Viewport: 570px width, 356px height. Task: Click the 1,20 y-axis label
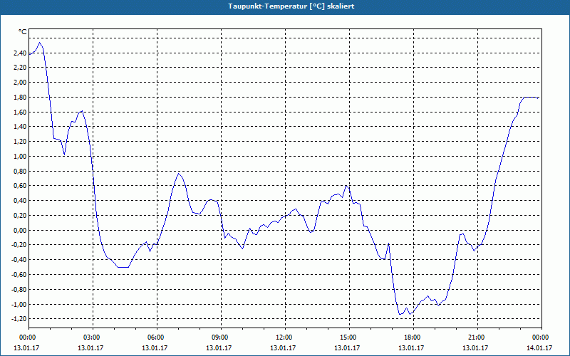point(20,141)
